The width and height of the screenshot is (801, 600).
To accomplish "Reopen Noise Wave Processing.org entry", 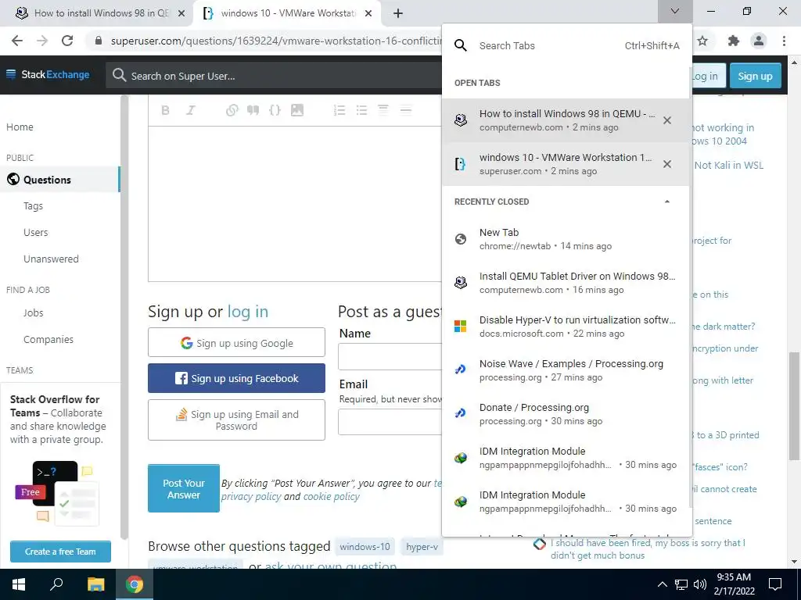I will (566, 370).
